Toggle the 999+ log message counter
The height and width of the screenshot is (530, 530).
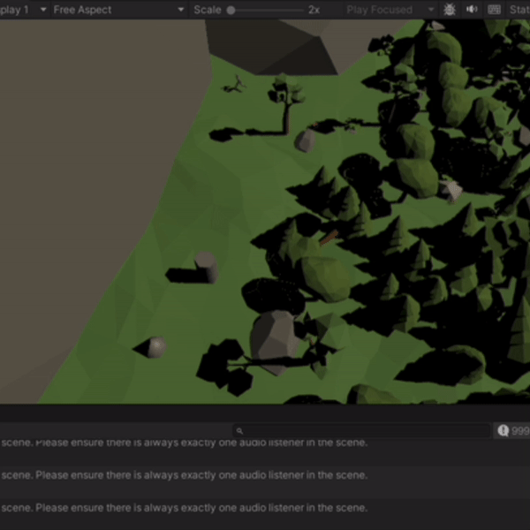513,430
